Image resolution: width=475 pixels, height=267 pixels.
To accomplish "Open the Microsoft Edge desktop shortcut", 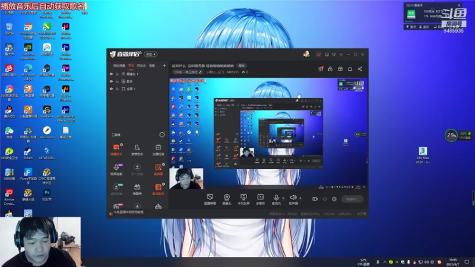I will coord(28,72).
